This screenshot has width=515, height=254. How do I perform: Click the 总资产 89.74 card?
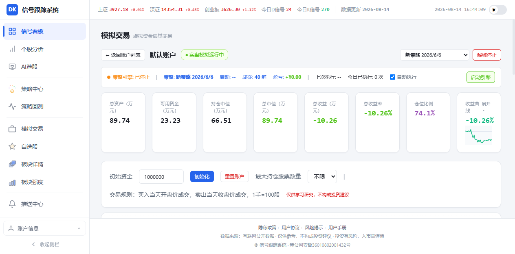click(x=123, y=122)
